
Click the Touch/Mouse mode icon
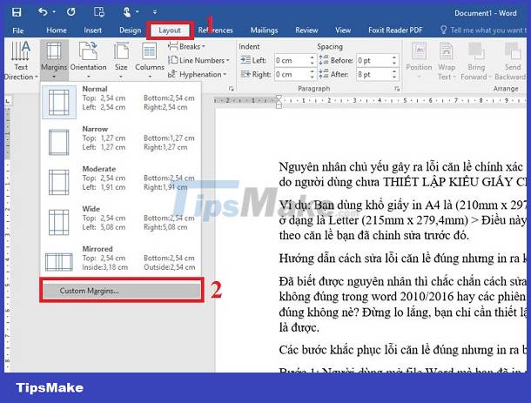[126, 12]
